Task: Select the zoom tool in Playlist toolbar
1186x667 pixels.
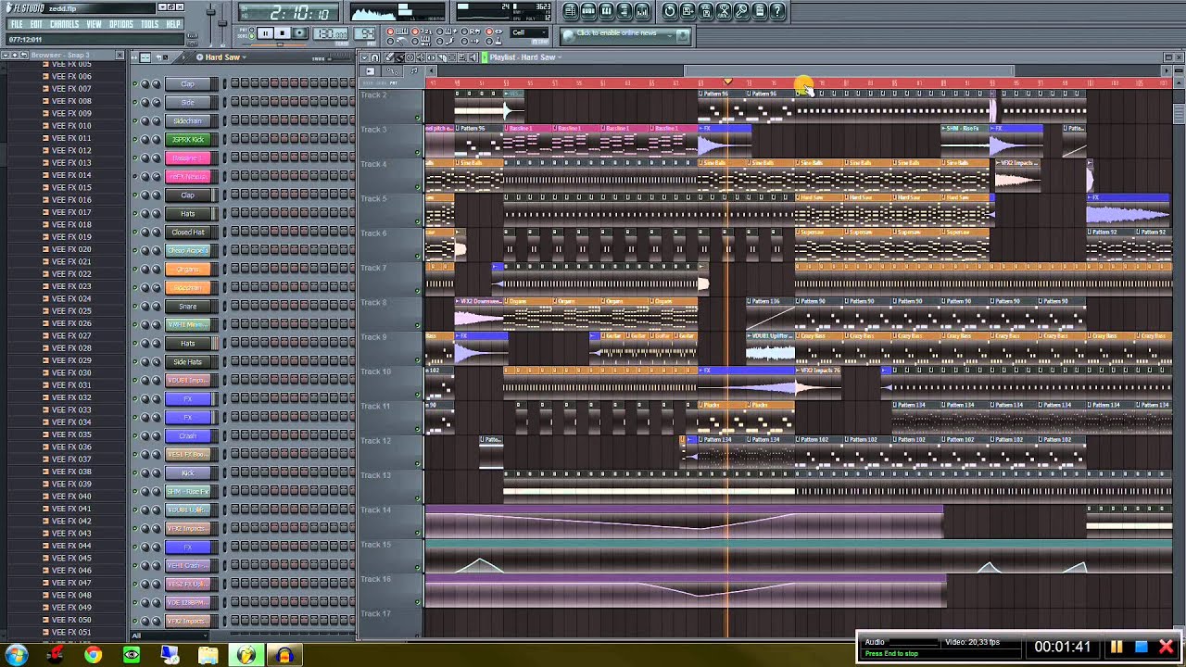Action: click(462, 57)
